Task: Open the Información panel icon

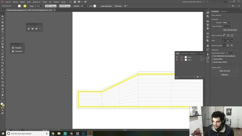Action: click(x=13, y=51)
